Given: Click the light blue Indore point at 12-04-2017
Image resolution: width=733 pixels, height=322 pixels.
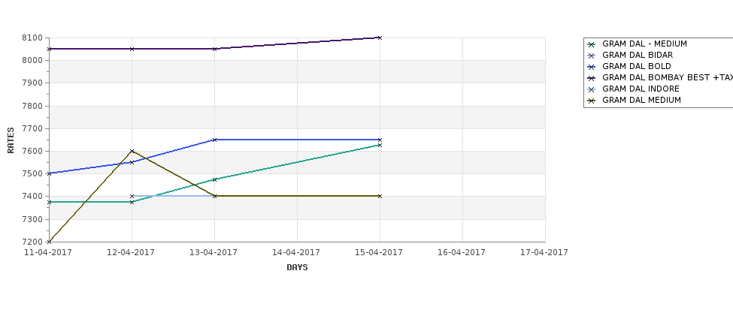Looking at the screenshot, I should (x=132, y=197).
